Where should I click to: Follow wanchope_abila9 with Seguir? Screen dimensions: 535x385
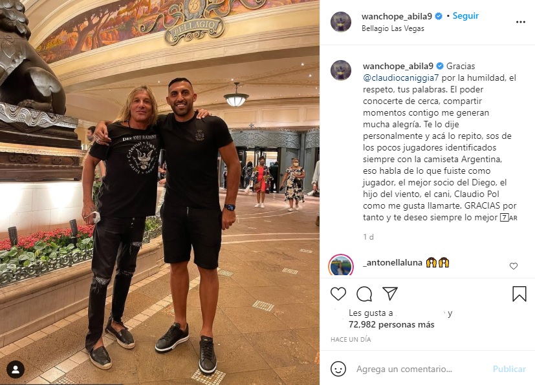[x=465, y=16]
